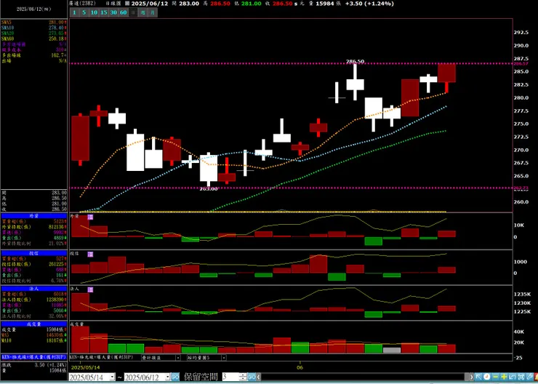Click the 保留空間 number field showing 3

[x=231, y=377]
